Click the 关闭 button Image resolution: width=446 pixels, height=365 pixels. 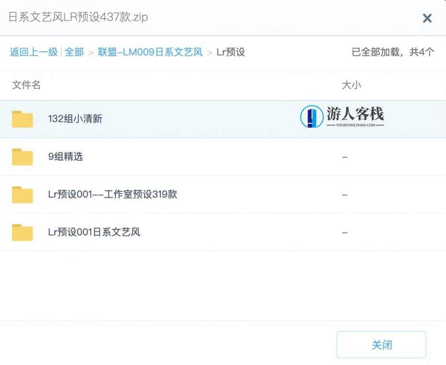coord(381,345)
